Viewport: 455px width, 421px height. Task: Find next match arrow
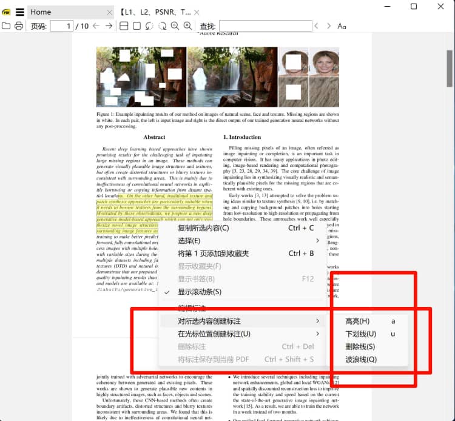(329, 26)
